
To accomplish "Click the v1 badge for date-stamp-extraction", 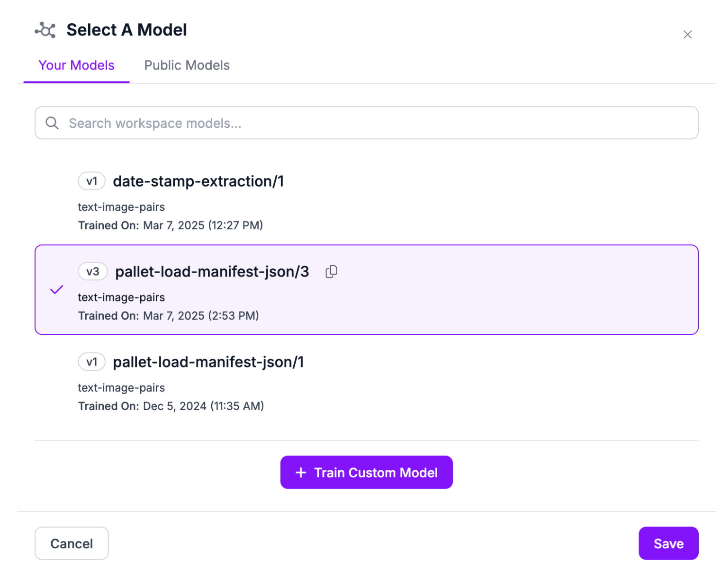I will tap(91, 181).
